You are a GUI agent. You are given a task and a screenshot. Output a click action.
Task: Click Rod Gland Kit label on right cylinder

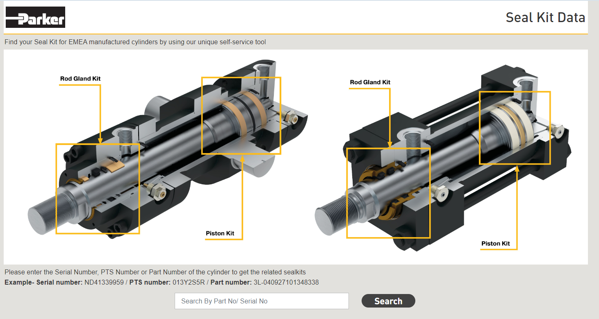(370, 82)
